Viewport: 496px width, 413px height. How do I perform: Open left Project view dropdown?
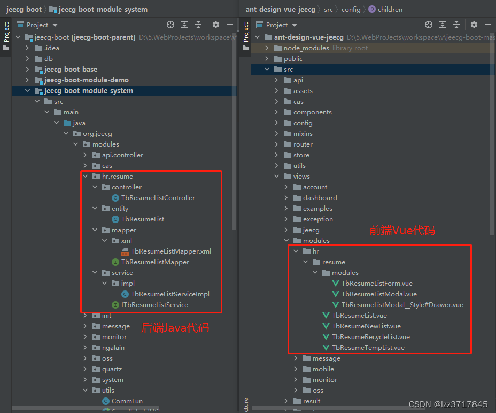point(55,25)
